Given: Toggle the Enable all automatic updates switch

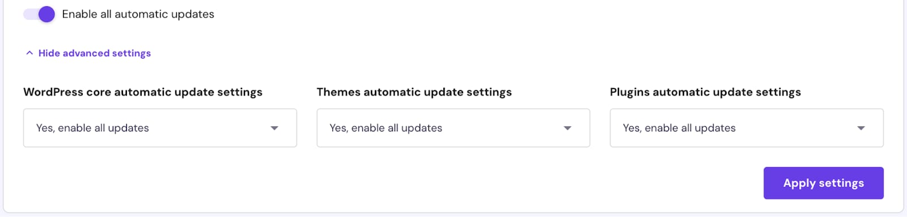Looking at the screenshot, I should click(39, 14).
